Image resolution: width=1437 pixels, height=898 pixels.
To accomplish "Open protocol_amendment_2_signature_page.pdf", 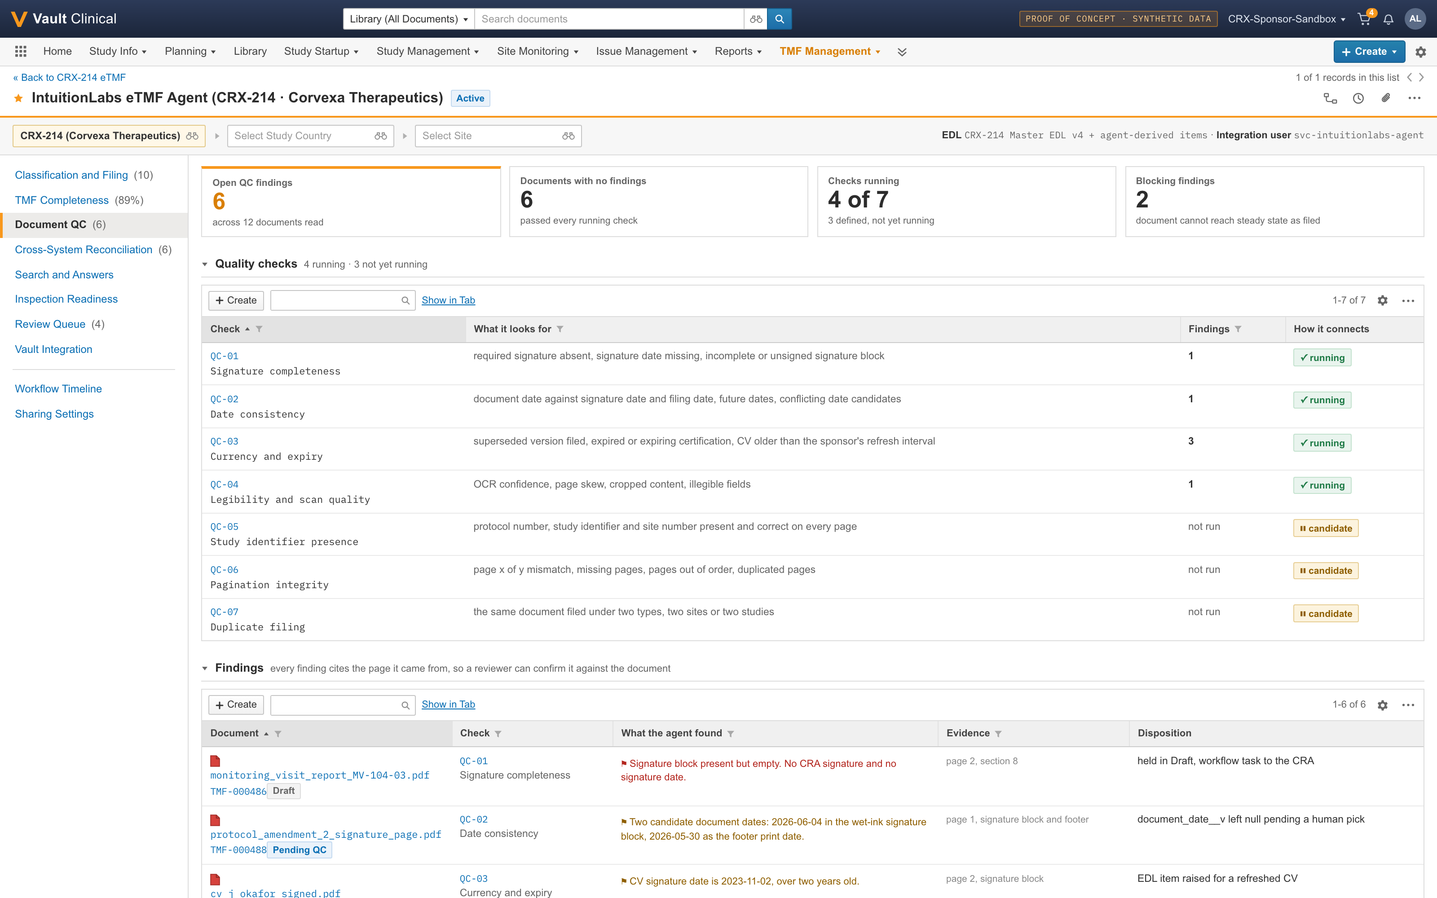I will pos(326,835).
